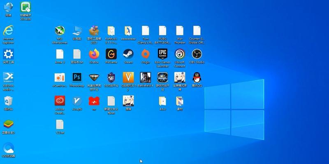Viewport: 329px width, 164px height.
Task: Launch the OBS Studio icon
Action: click(197, 54)
